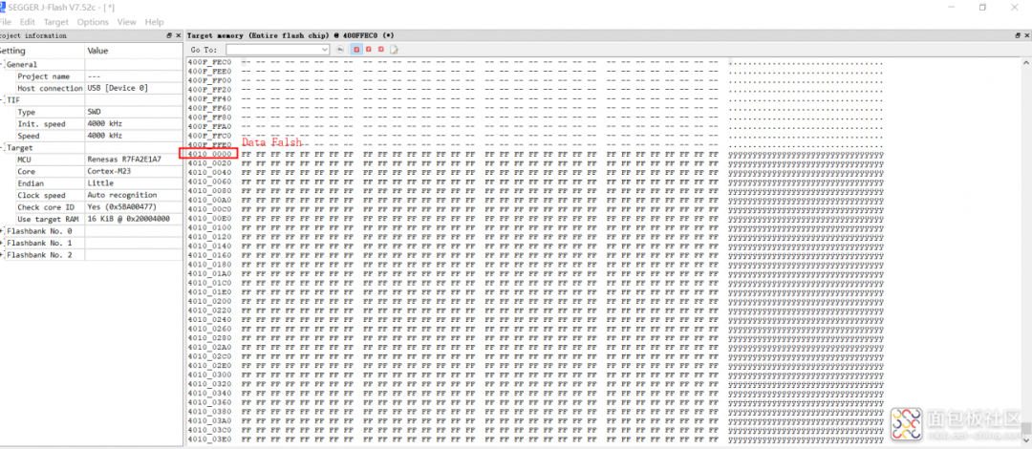Image resolution: width=1032 pixels, height=449 pixels.
Task: Open the Help menu
Action: tap(154, 21)
